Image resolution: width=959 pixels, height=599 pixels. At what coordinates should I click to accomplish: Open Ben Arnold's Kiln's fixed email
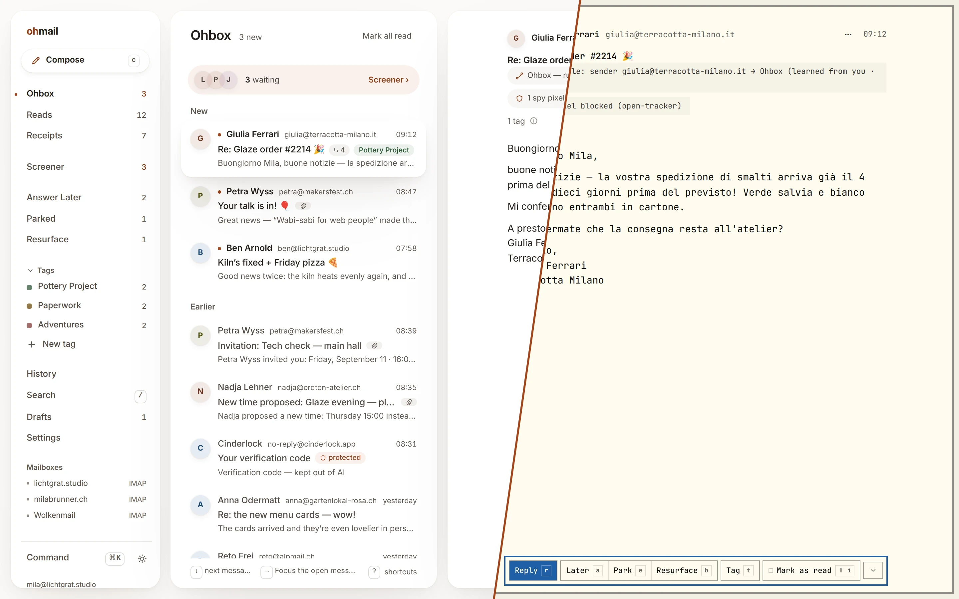304,262
